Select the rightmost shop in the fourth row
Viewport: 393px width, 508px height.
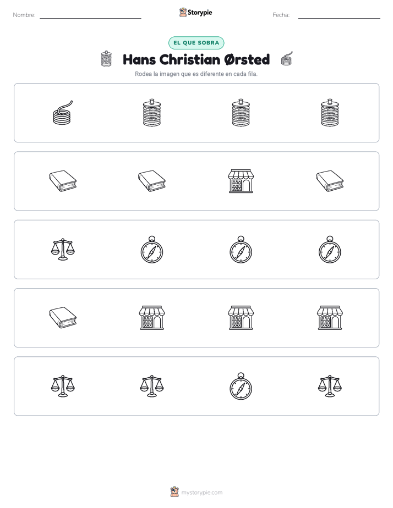pos(330,318)
